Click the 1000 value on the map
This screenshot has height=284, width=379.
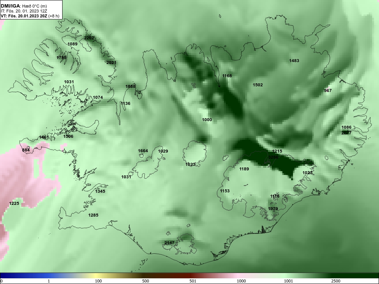(x=207, y=120)
